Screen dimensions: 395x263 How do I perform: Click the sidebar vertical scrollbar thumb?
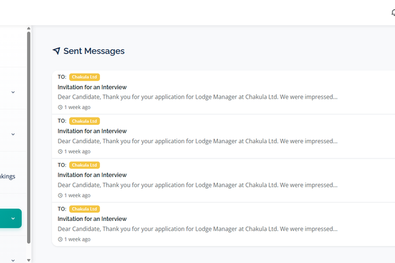click(x=28, y=131)
